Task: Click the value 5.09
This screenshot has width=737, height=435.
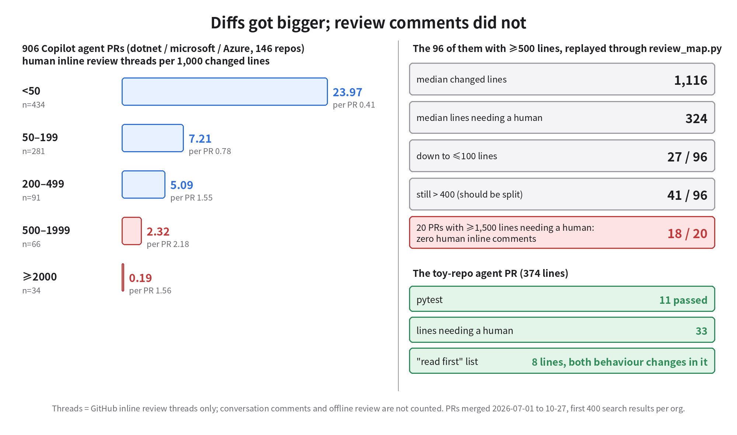Action: click(182, 185)
